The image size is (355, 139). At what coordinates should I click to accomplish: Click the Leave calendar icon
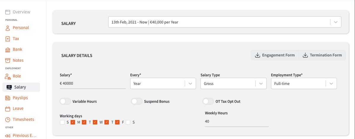(x=8, y=109)
